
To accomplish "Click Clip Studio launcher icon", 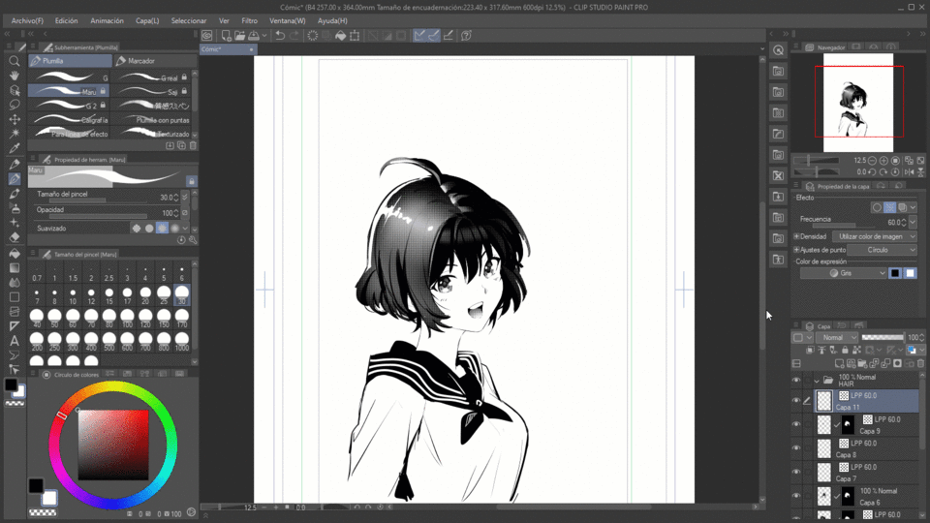I will (206, 36).
